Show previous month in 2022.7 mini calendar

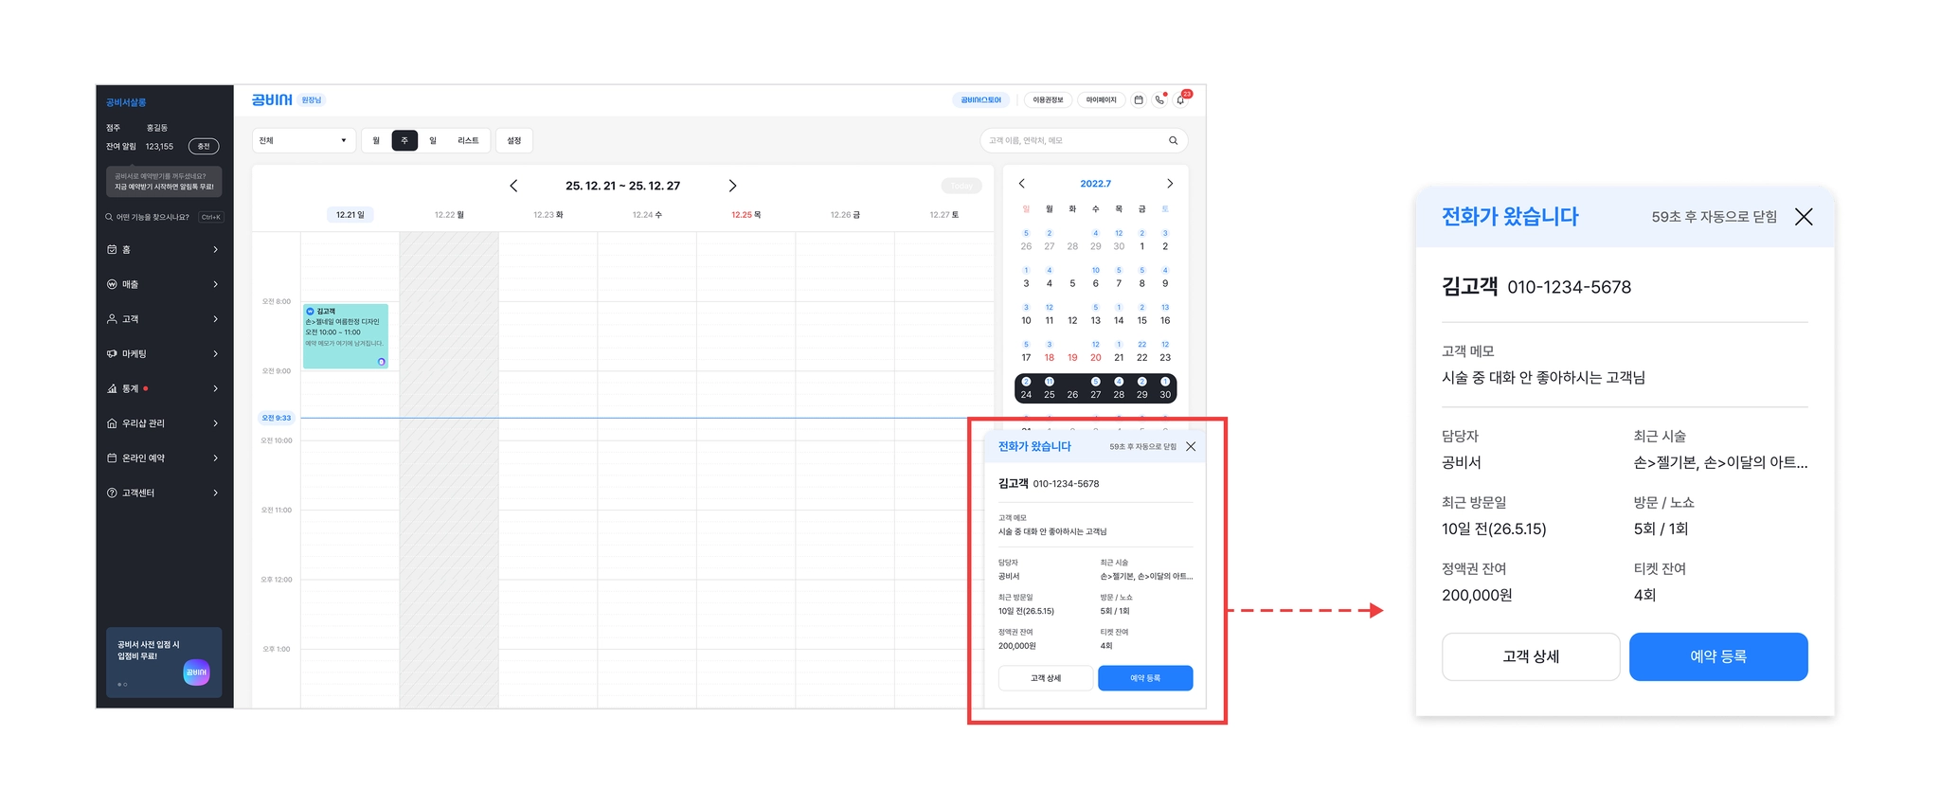coord(1021,184)
